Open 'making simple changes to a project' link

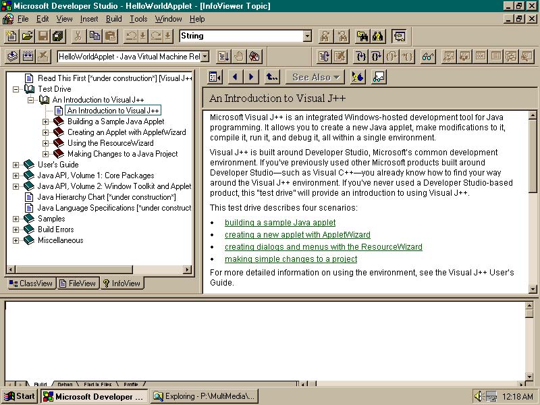pos(291,259)
